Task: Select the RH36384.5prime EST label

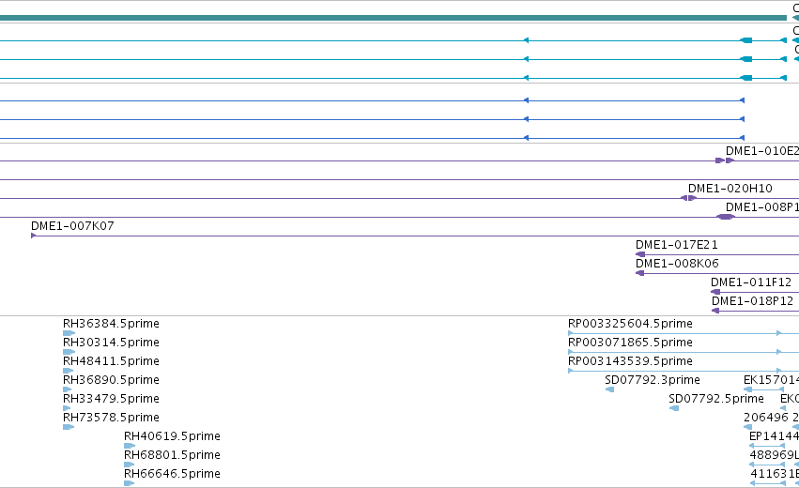Action: pos(111,324)
